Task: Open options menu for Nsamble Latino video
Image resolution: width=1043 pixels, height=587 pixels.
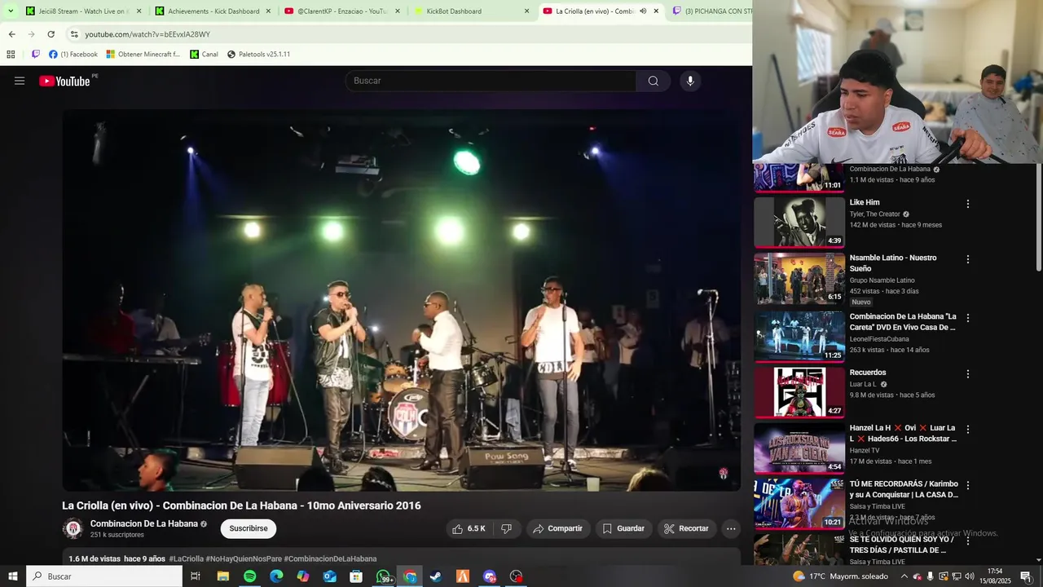Action: [x=968, y=259]
